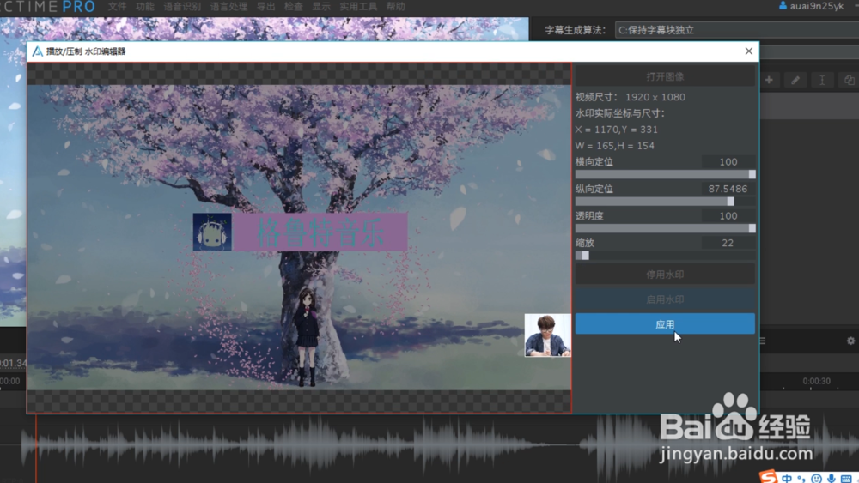Screen dimensions: 859x483
Task: Open the 帮助 menu
Action: tap(395, 7)
